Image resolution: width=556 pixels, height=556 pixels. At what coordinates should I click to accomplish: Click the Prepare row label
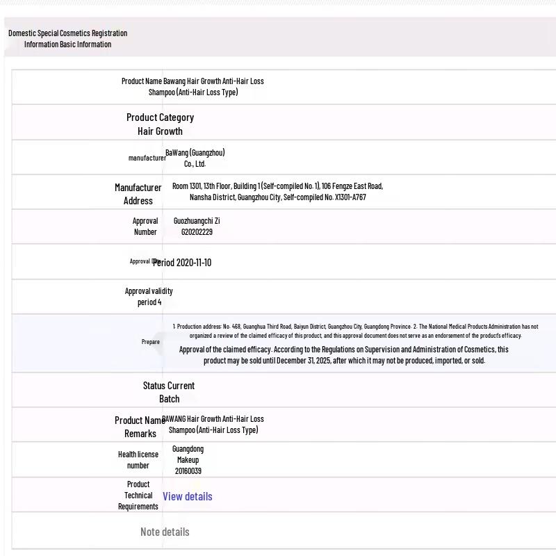[150, 342]
